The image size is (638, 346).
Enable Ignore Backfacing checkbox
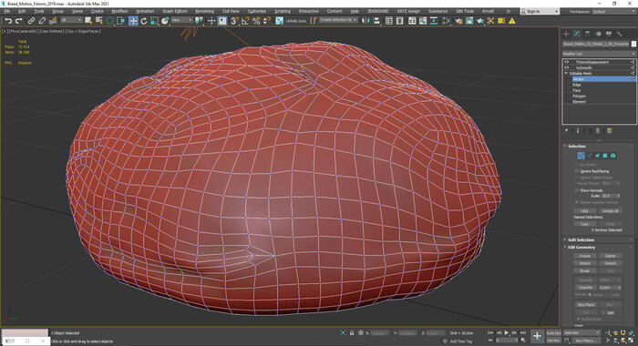pyautogui.click(x=577, y=171)
